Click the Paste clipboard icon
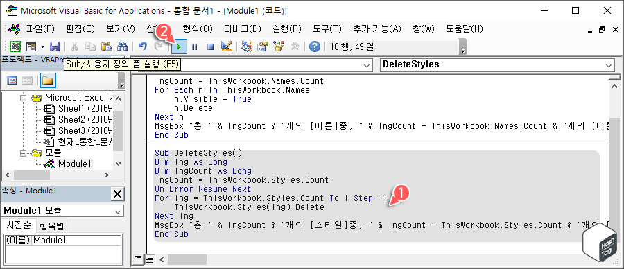 pos(106,46)
